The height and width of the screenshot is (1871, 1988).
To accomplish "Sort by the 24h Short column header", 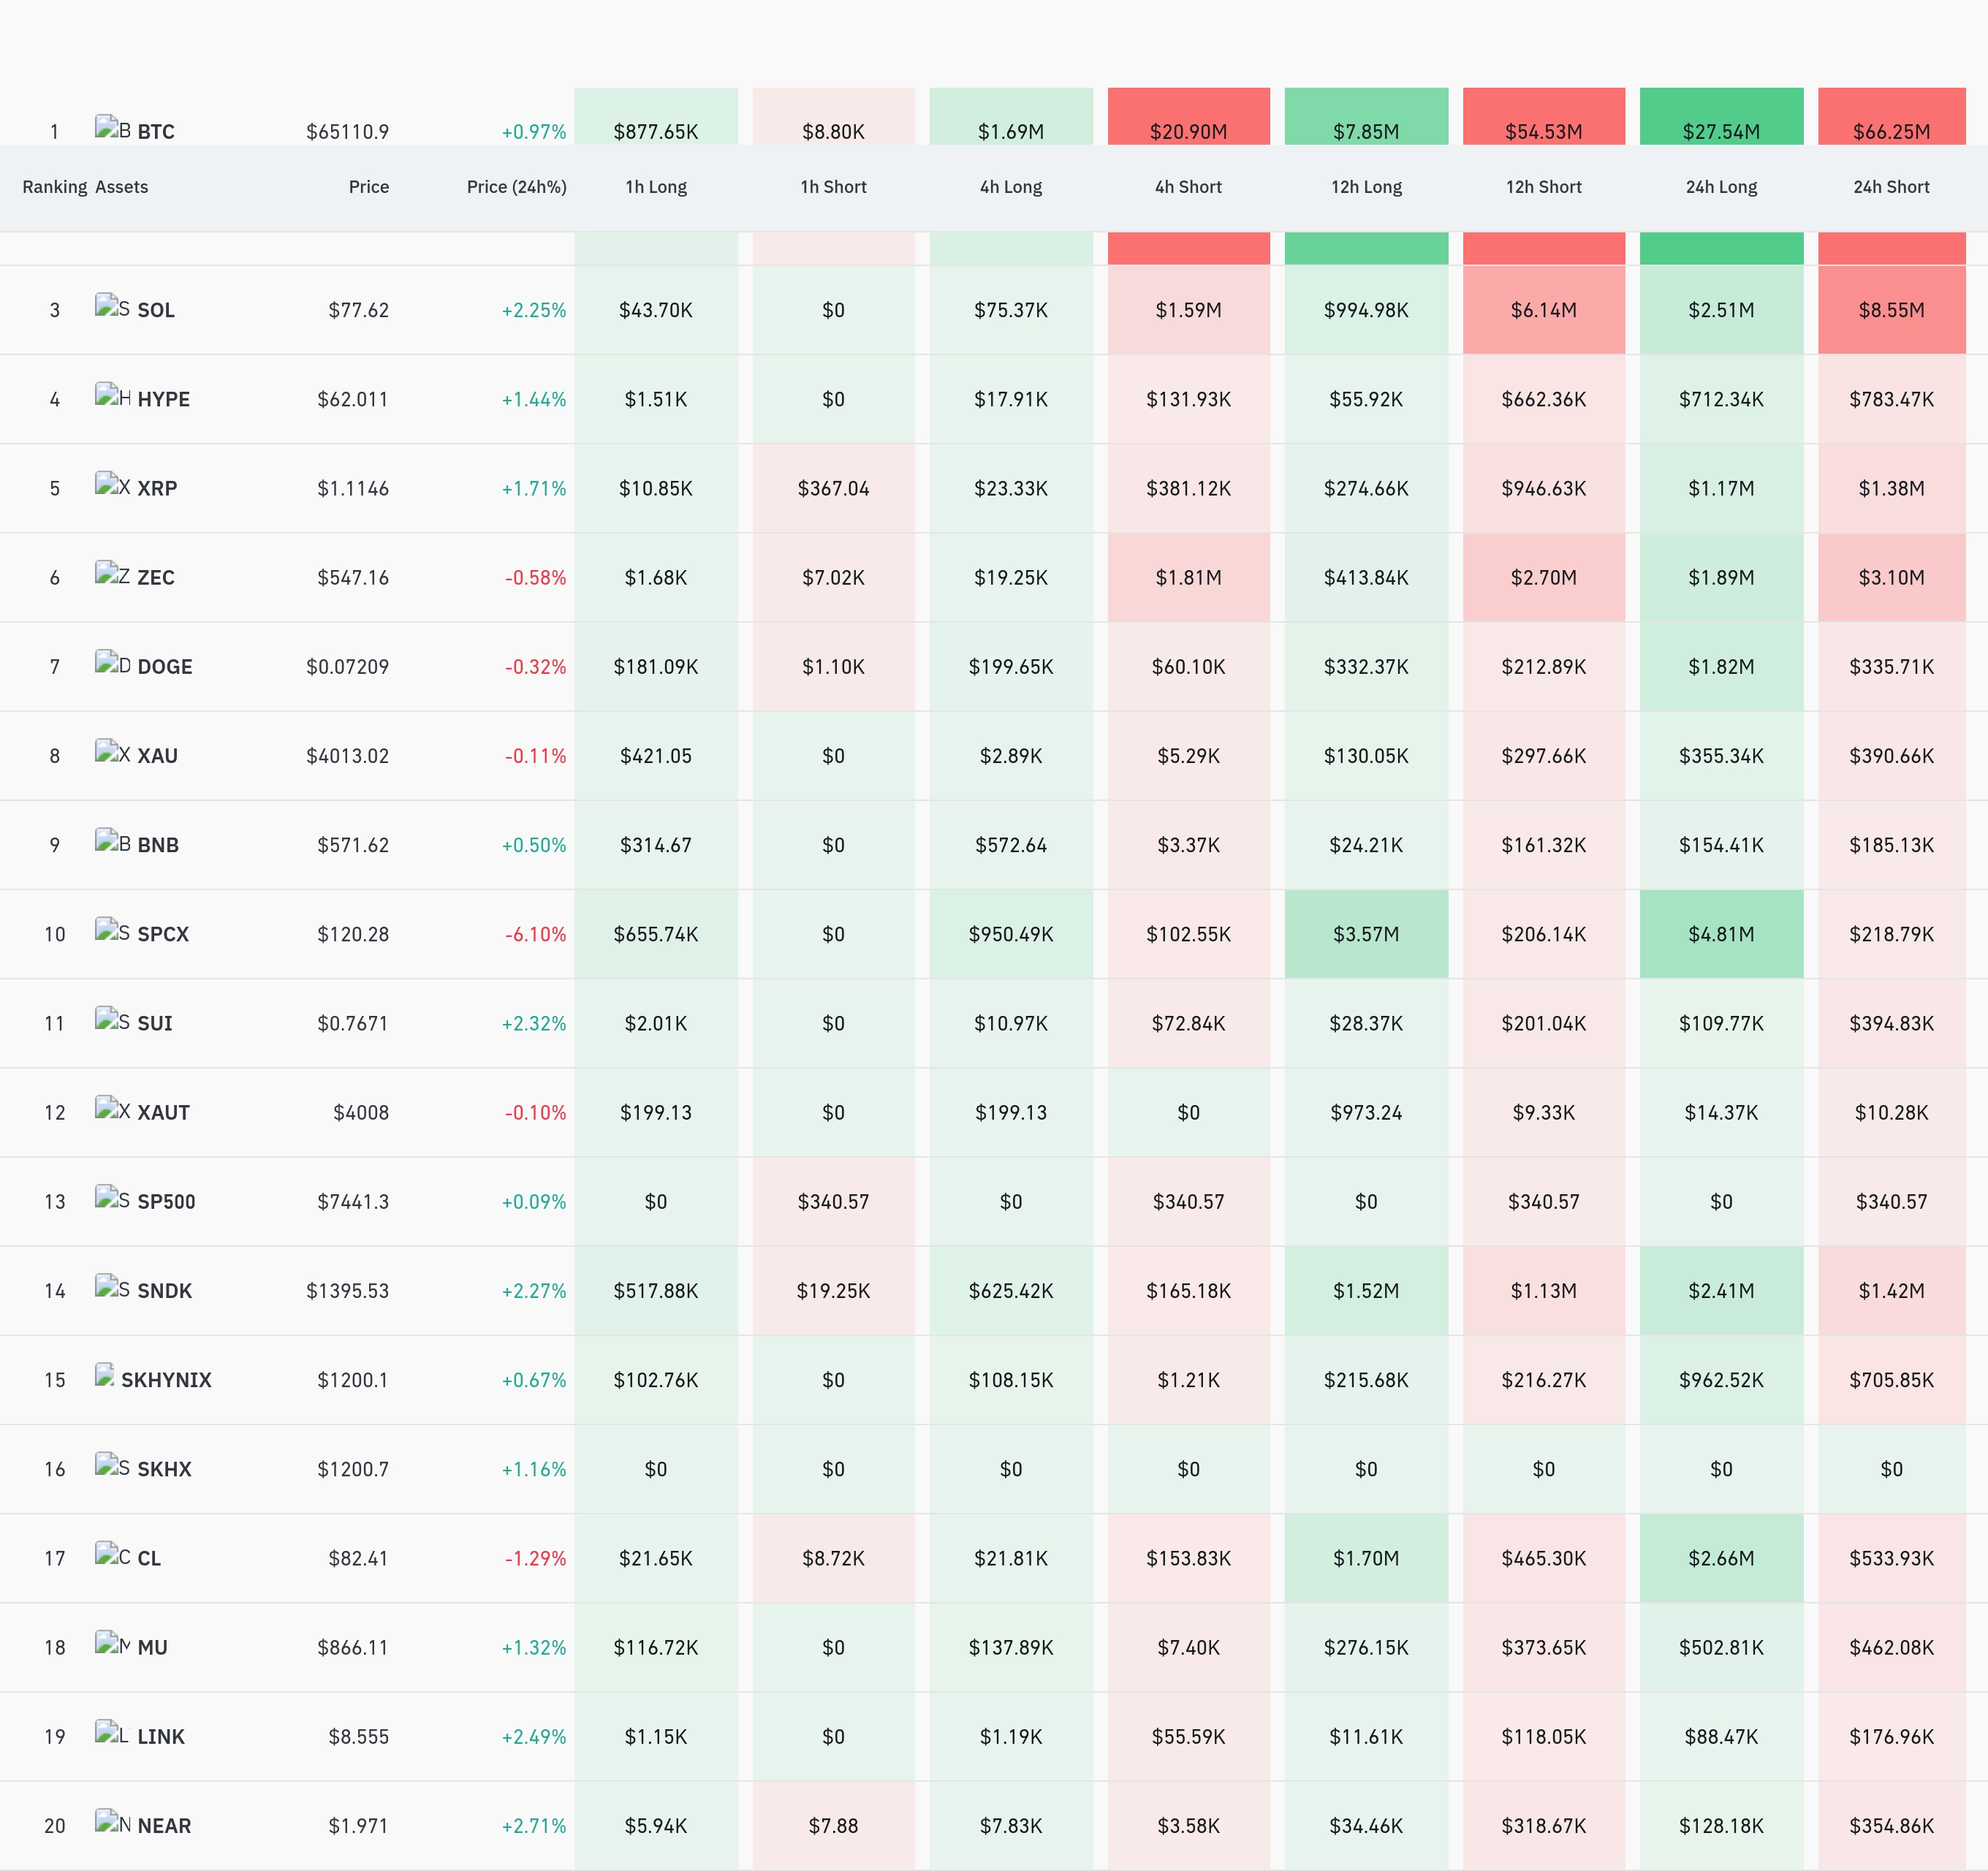I will 1891,187.
